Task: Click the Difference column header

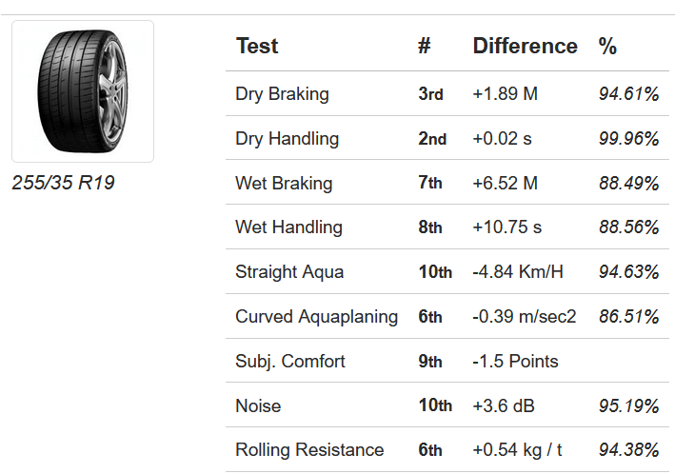Action: tap(525, 46)
